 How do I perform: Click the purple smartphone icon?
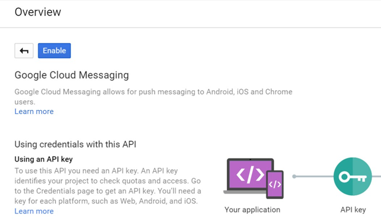pyautogui.click(x=275, y=184)
